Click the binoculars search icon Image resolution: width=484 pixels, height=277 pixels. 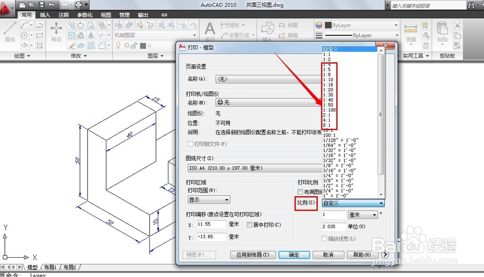[471, 5]
